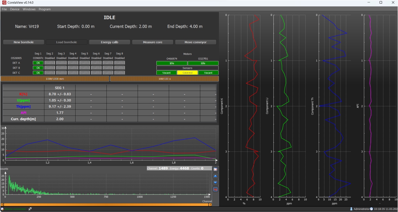Screen dimensions: 398x212
Task: Click the Device connected status text
Action: point(15,209)
